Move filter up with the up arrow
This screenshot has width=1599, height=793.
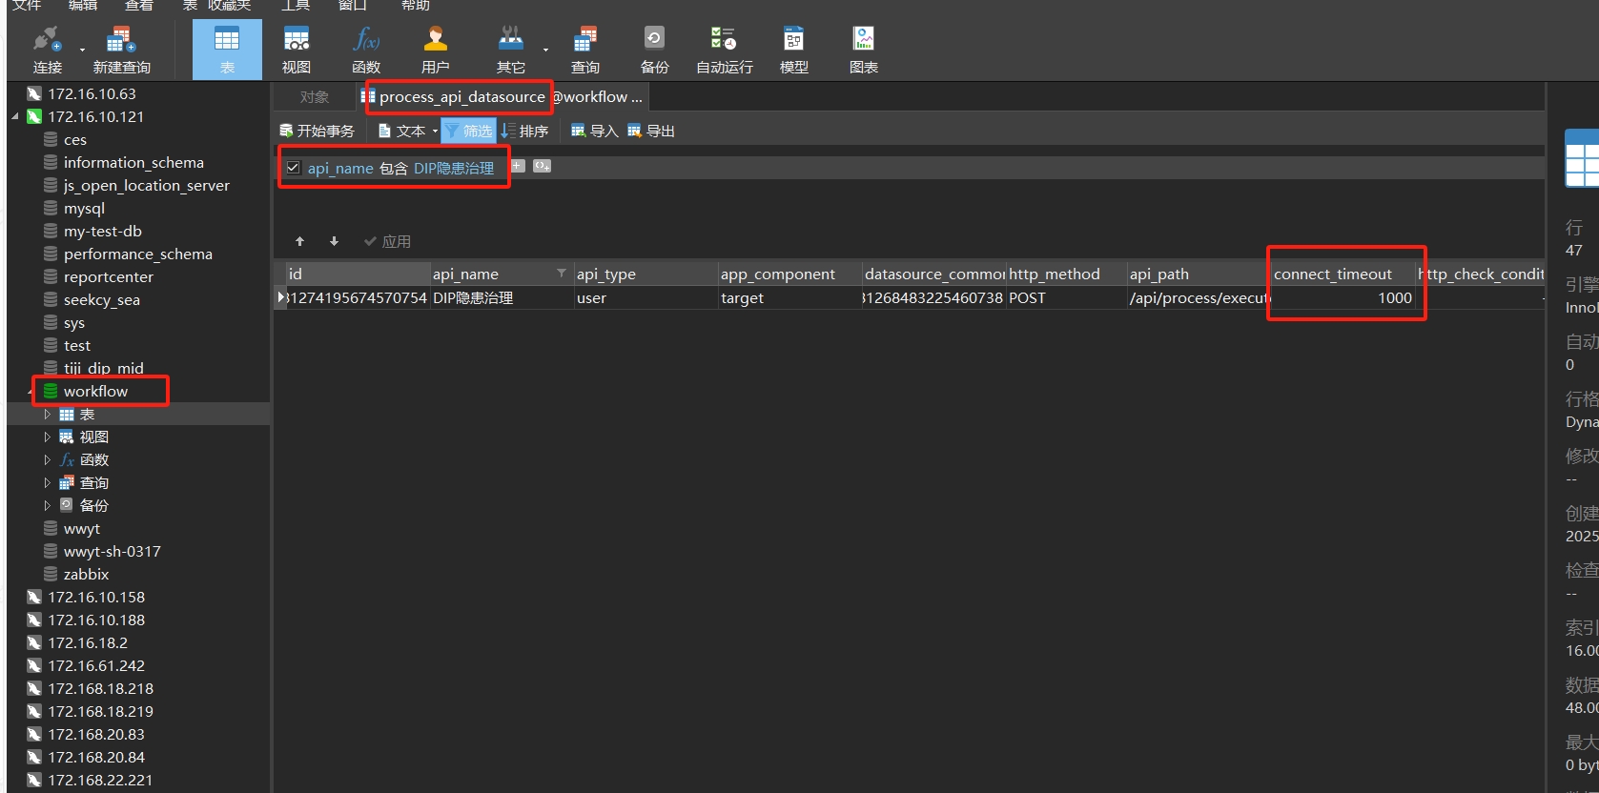point(299,241)
